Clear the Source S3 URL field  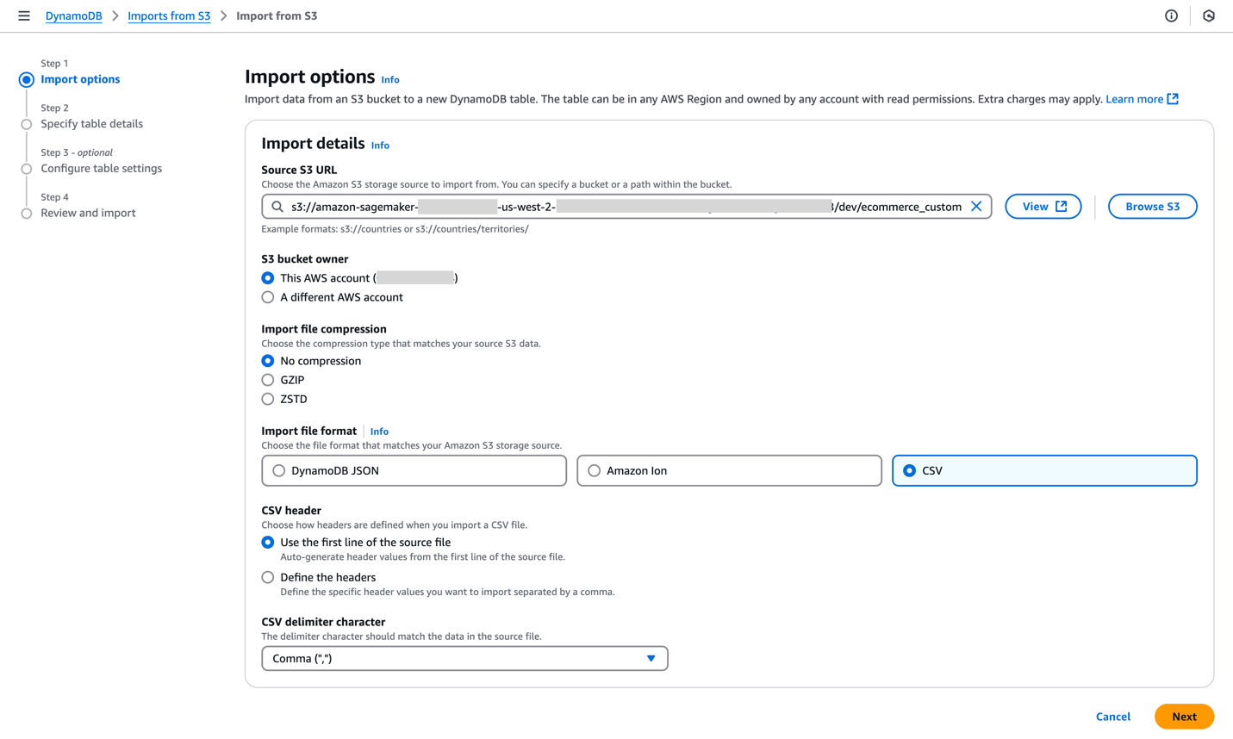click(976, 207)
